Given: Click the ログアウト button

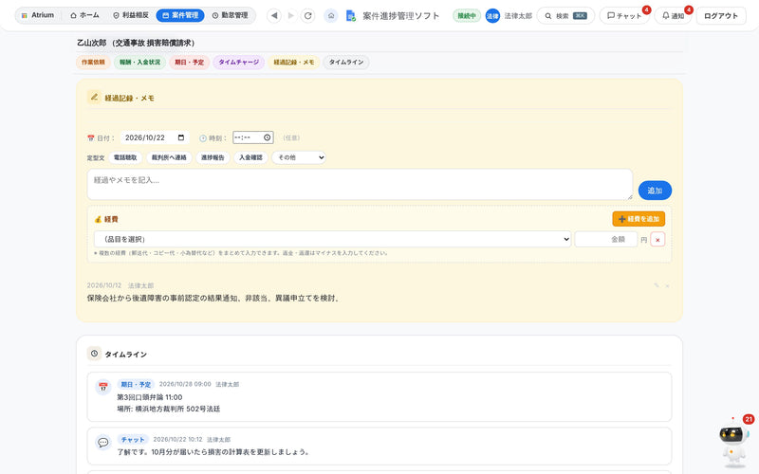Looking at the screenshot, I should [x=721, y=16].
